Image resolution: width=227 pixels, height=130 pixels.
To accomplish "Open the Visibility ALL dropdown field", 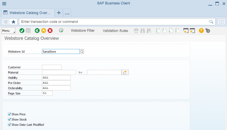I will [x=56, y=77].
